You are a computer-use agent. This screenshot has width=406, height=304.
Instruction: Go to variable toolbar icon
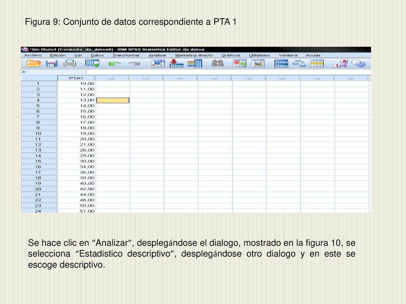(176, 63)
